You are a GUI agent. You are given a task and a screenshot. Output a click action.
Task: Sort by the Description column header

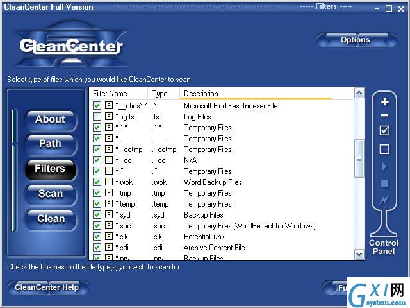256,94
